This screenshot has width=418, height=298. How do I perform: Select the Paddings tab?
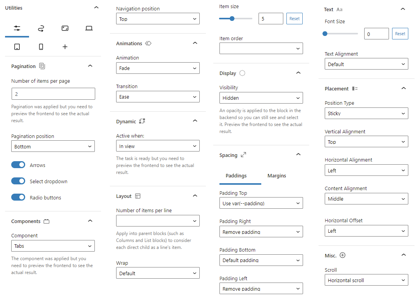236,176
